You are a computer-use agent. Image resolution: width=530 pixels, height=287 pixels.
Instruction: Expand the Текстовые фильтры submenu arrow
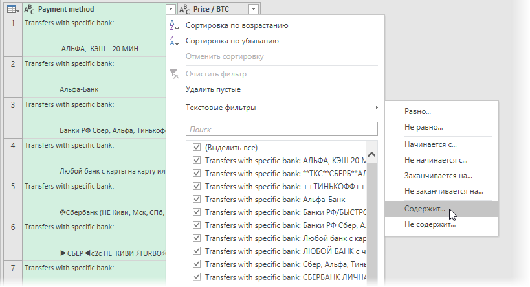(377, 108)
